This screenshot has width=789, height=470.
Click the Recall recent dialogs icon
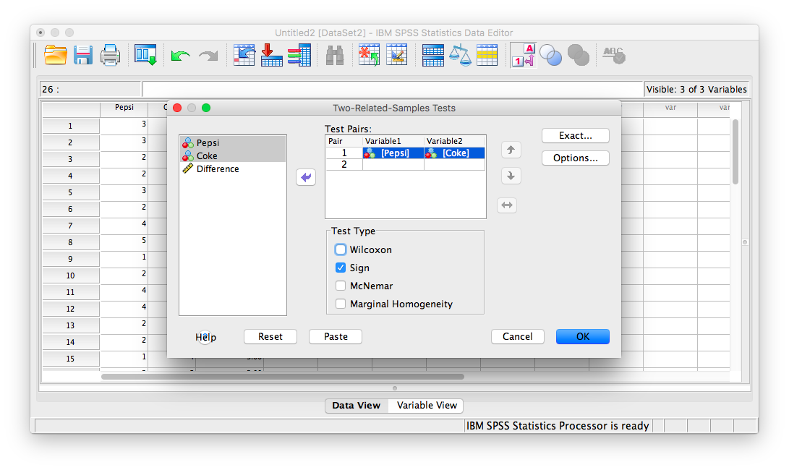(x=145, y=55)
